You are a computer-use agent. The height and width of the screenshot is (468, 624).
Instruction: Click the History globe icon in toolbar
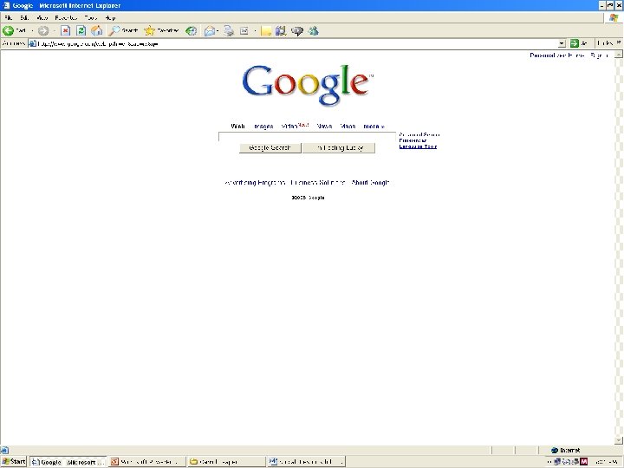(x=192, y=30)
